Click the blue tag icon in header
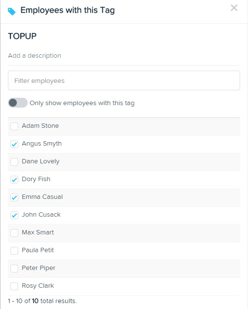The width and height of the screenshot is (248, 309). (12, 11)
